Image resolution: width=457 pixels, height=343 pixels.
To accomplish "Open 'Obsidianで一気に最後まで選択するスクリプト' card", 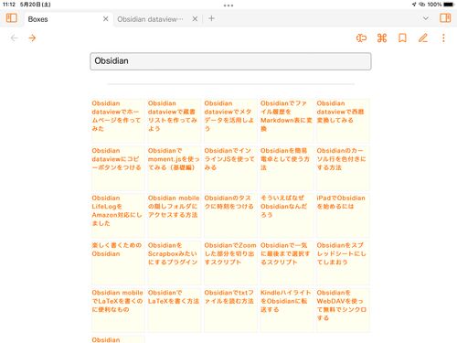I will (x=286, y=263).
